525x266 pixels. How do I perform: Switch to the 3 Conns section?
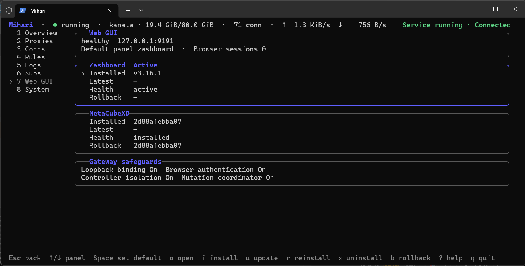click(x=31, y=49)
